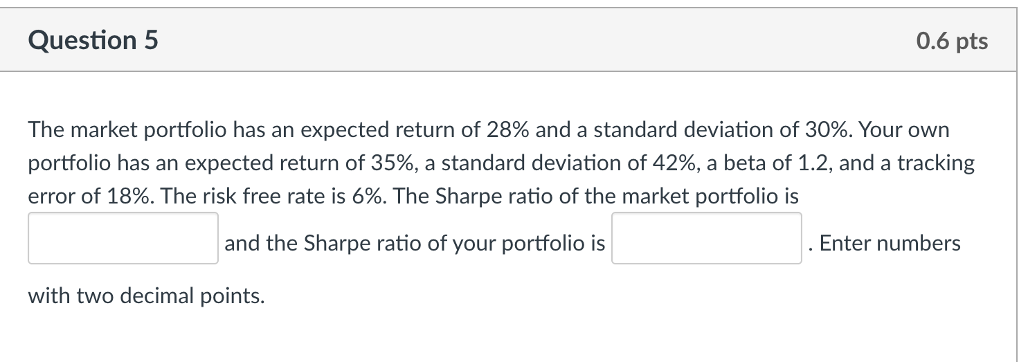Click the 42% standard deviation value
The height and width of the screenshot is (362, 1019).
[684, 164]
